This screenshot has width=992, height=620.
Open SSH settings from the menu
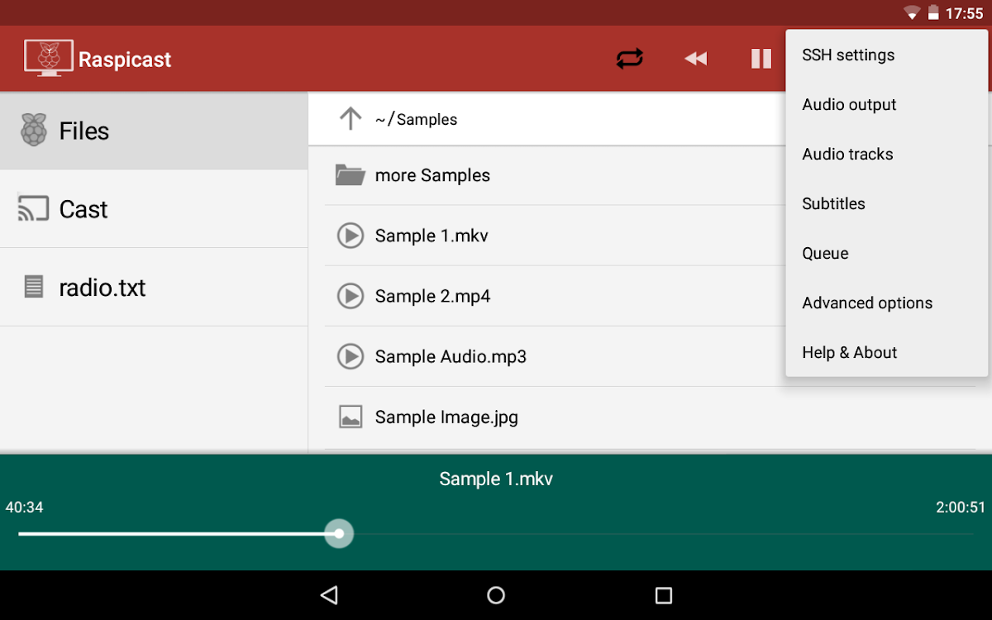(848, 55)
